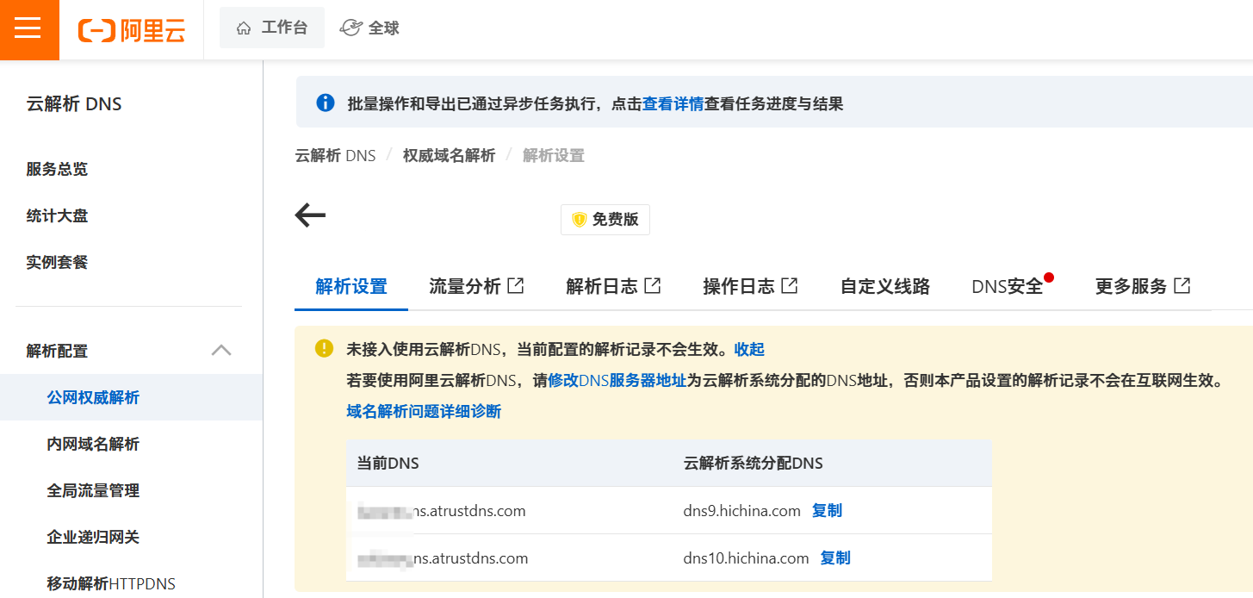1253x598 pixels.
Task: Collapse the warning with 收起
Action: 749,349
